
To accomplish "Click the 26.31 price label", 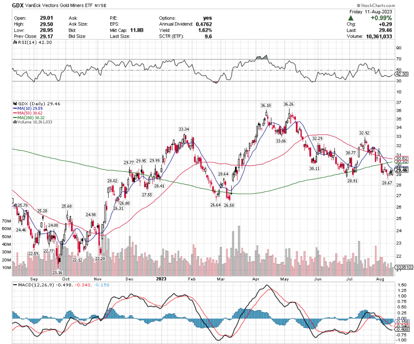I will click(x=118, y=208).
